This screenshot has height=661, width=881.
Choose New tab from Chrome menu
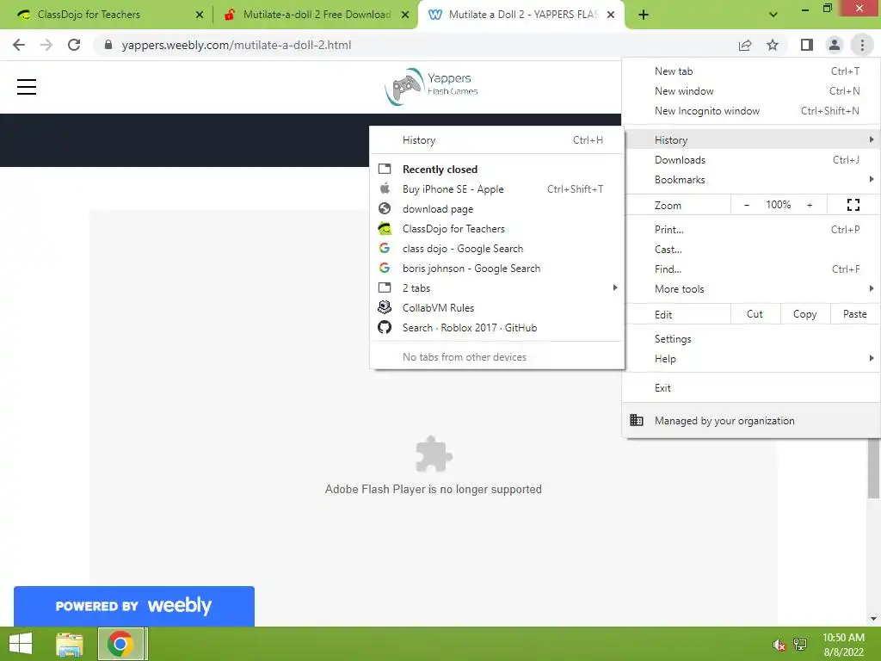[x=751, y=71]
